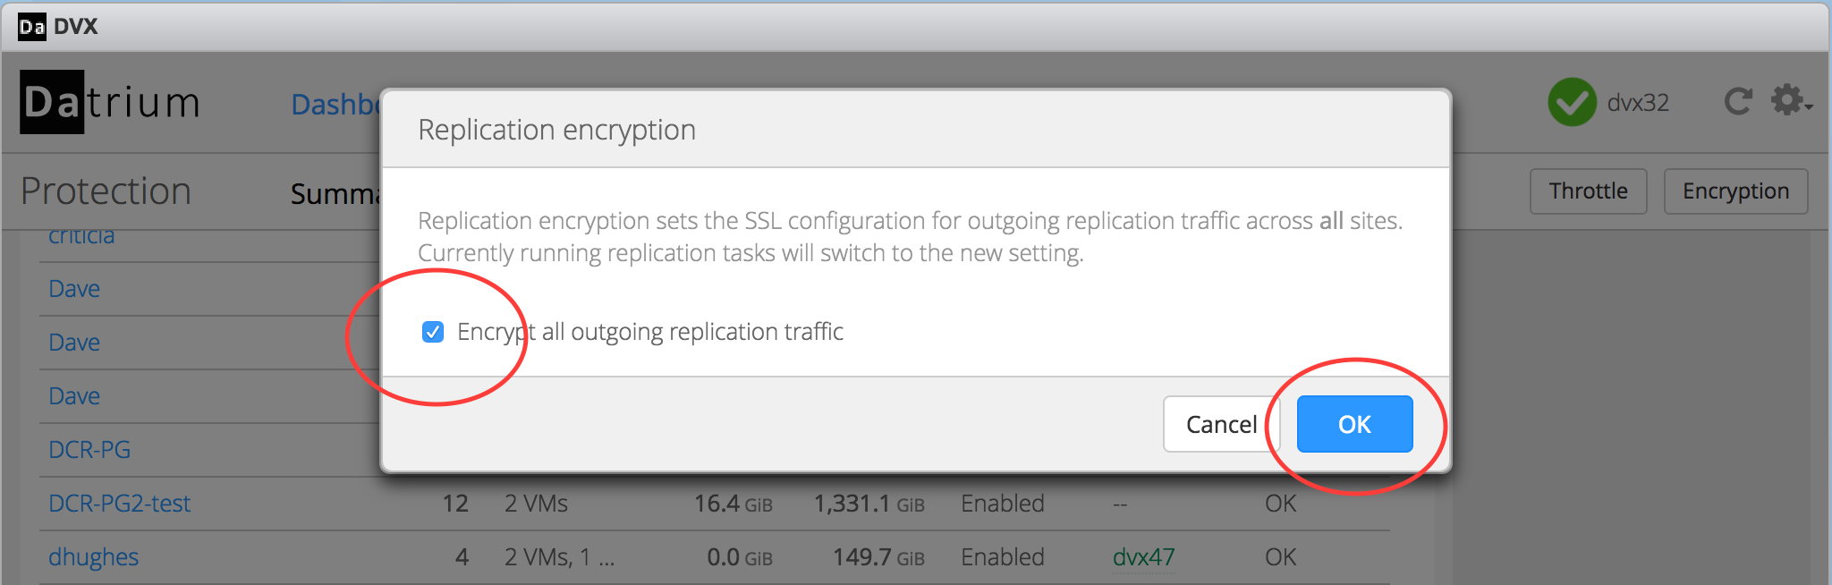This screenshot has height=585, width=1832.
Task: Click the refresh arrow icon
Action: (x=1737, y=101)
